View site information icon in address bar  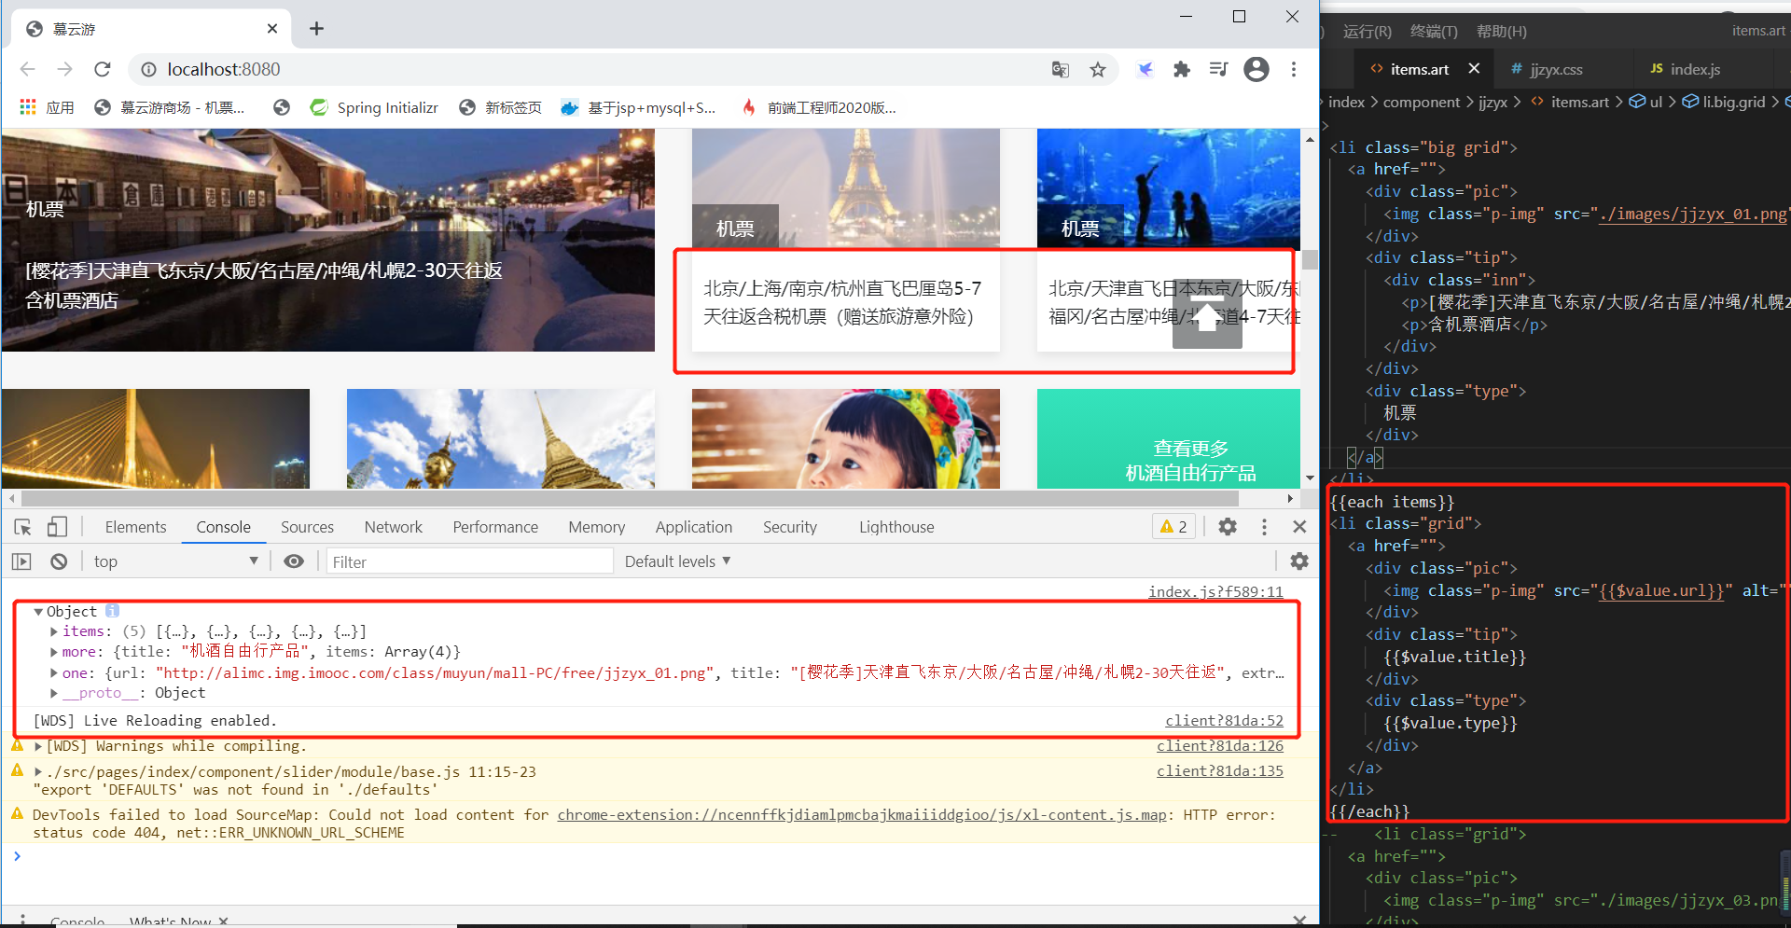point(148,70)
